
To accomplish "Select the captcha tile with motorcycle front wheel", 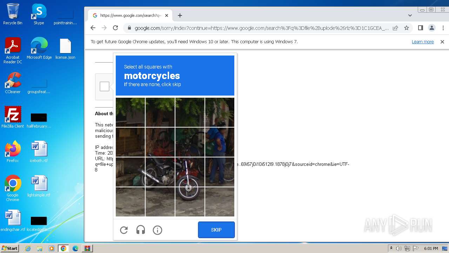I will [x=190, y=202].
